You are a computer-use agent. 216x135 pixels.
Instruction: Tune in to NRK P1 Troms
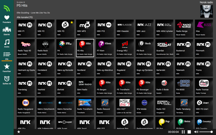tap(204, 67)
